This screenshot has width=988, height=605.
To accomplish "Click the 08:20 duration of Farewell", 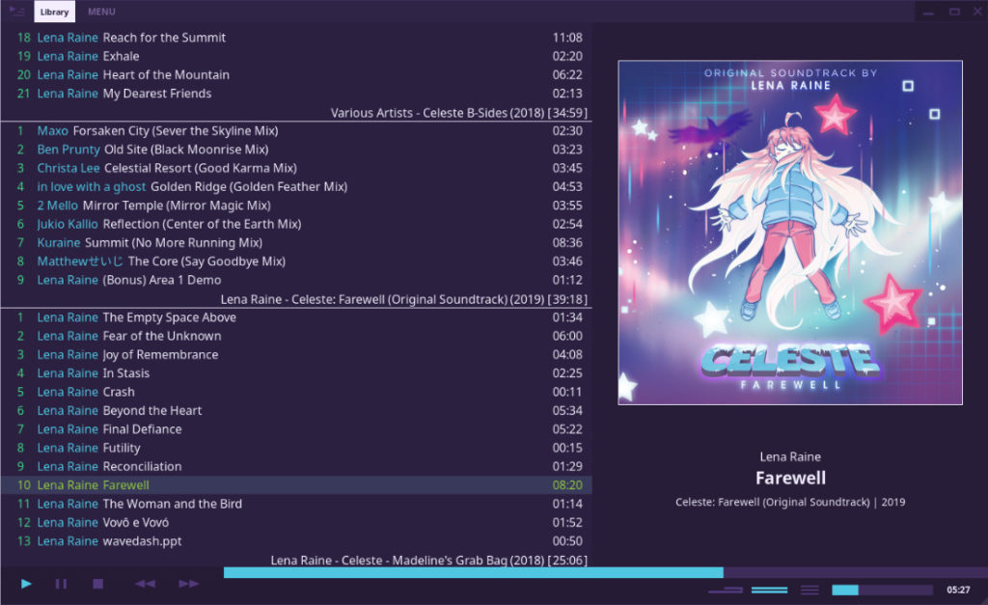I will tap(567, 485).
